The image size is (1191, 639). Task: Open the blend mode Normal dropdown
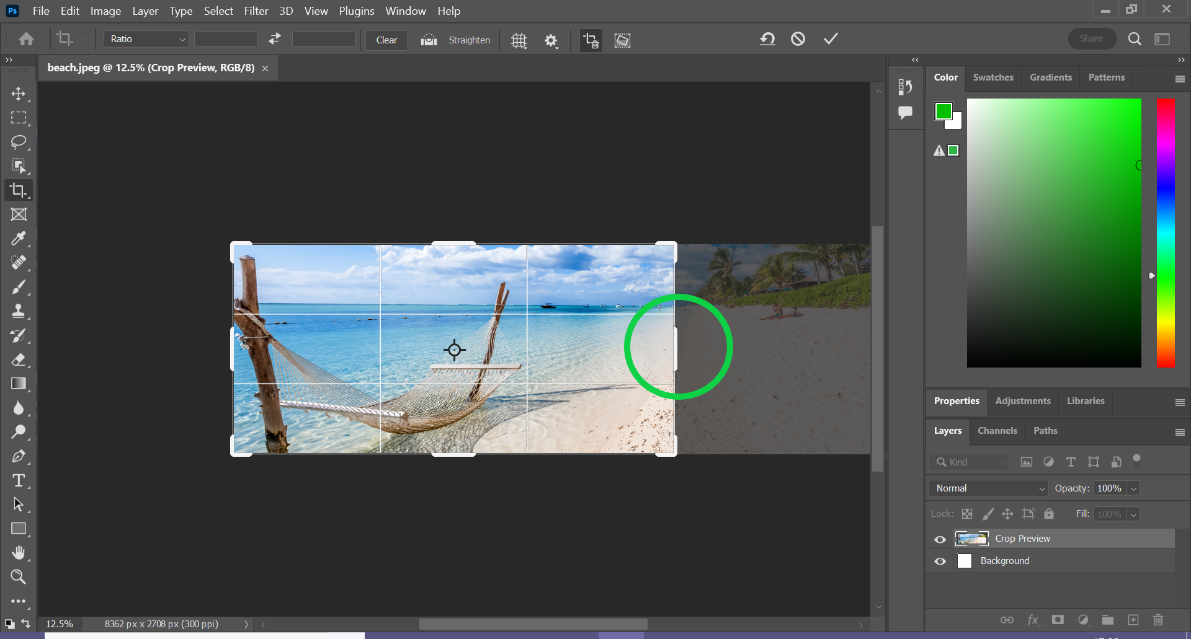point(988,488)
